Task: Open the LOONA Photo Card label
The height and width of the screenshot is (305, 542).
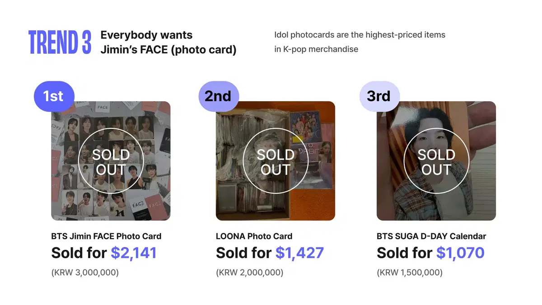Action: pos(254,236)
